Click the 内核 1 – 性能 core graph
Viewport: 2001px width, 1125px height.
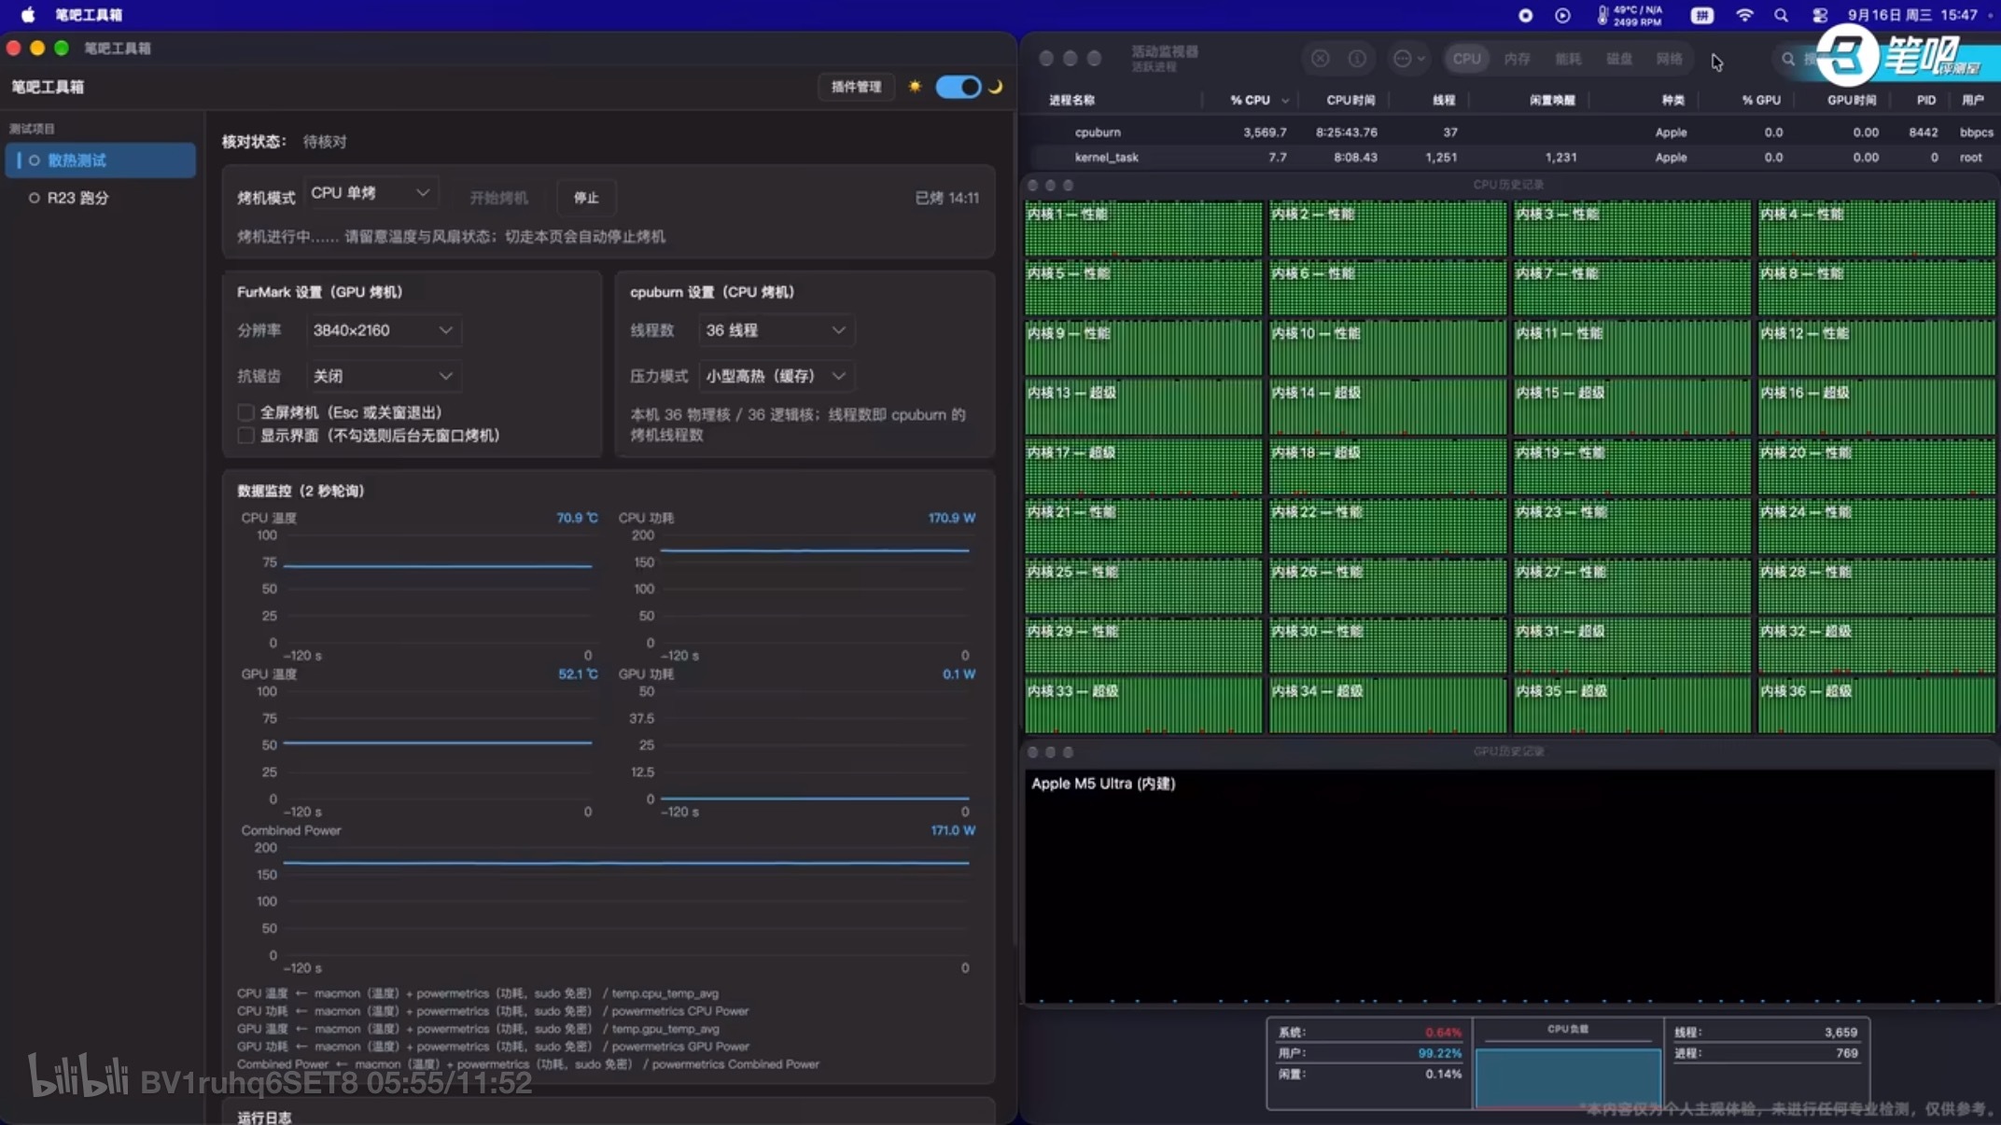coord(1143,229)
